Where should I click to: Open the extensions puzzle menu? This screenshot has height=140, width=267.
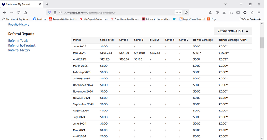(252, 13)
